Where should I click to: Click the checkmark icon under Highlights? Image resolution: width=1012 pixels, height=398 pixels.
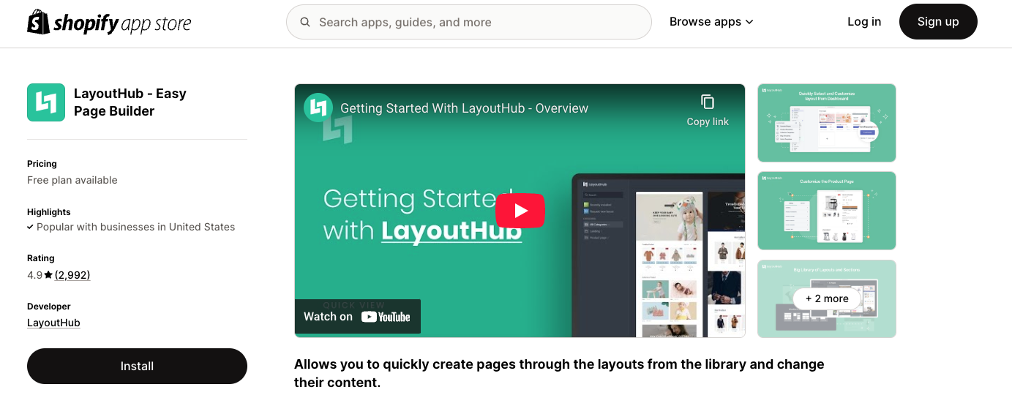[x=30, y=227]
